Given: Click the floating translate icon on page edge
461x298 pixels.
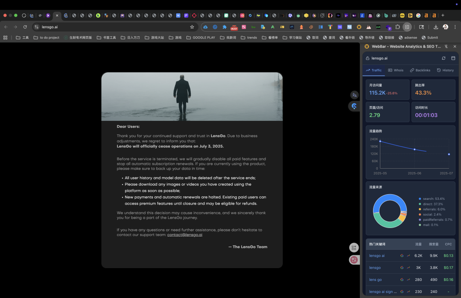Looking at the screenshot, I should pos(354,95).
